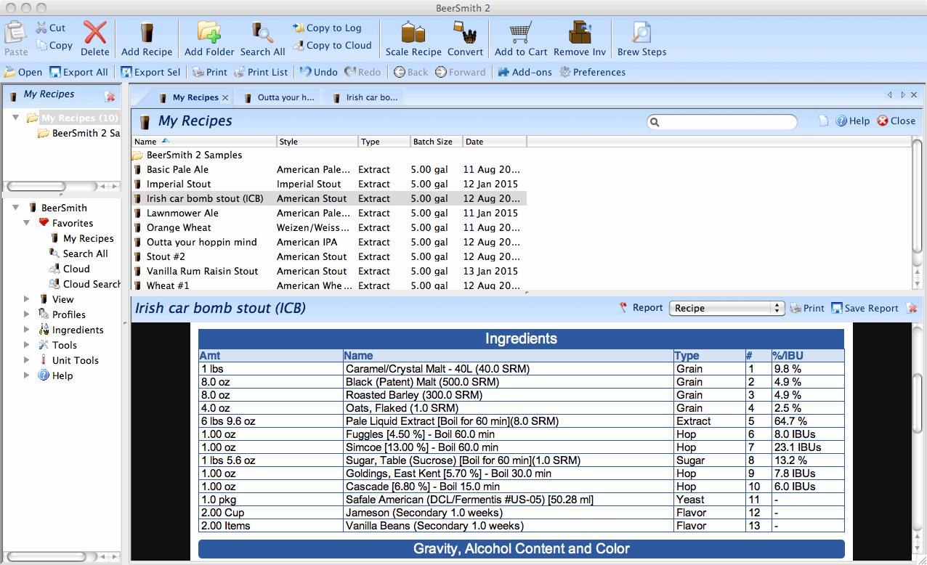The image size is (927, 565).
Task: Click the recipe search field
Action: pos(722,122)
